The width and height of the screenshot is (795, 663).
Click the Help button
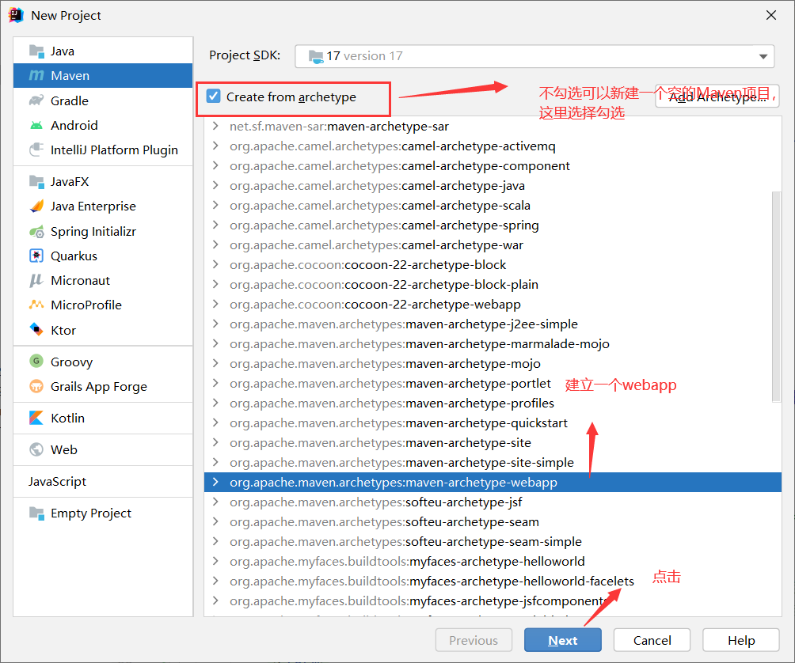[x=740, y=640]
